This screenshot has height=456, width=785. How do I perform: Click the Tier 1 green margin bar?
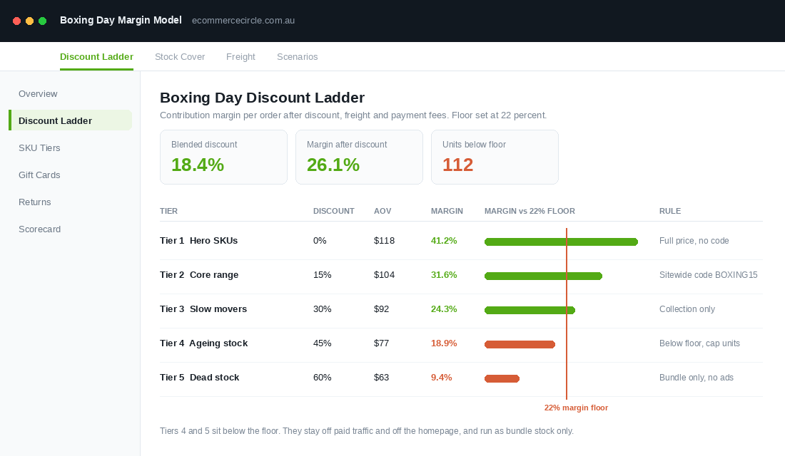click(x=561, y=242)
